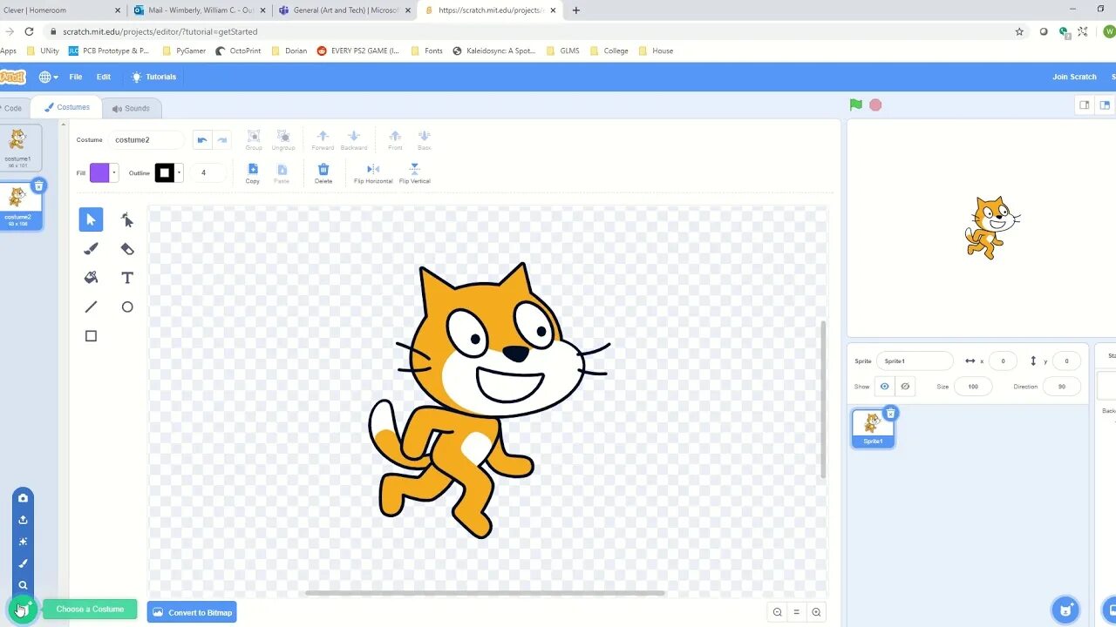Pick the Brush tool
Screen dimensions: 1116x627
coord(91,249)
